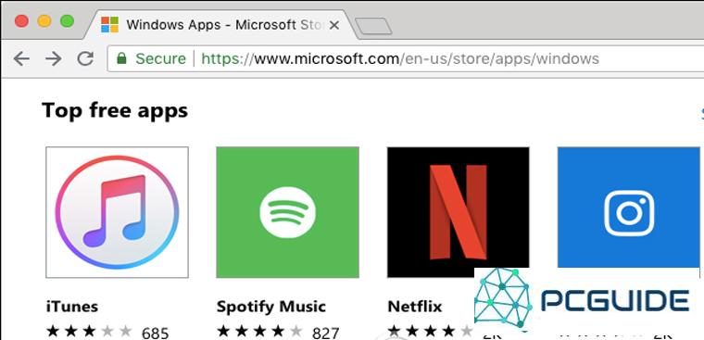Click the iTunes star rating

[89, 332]
